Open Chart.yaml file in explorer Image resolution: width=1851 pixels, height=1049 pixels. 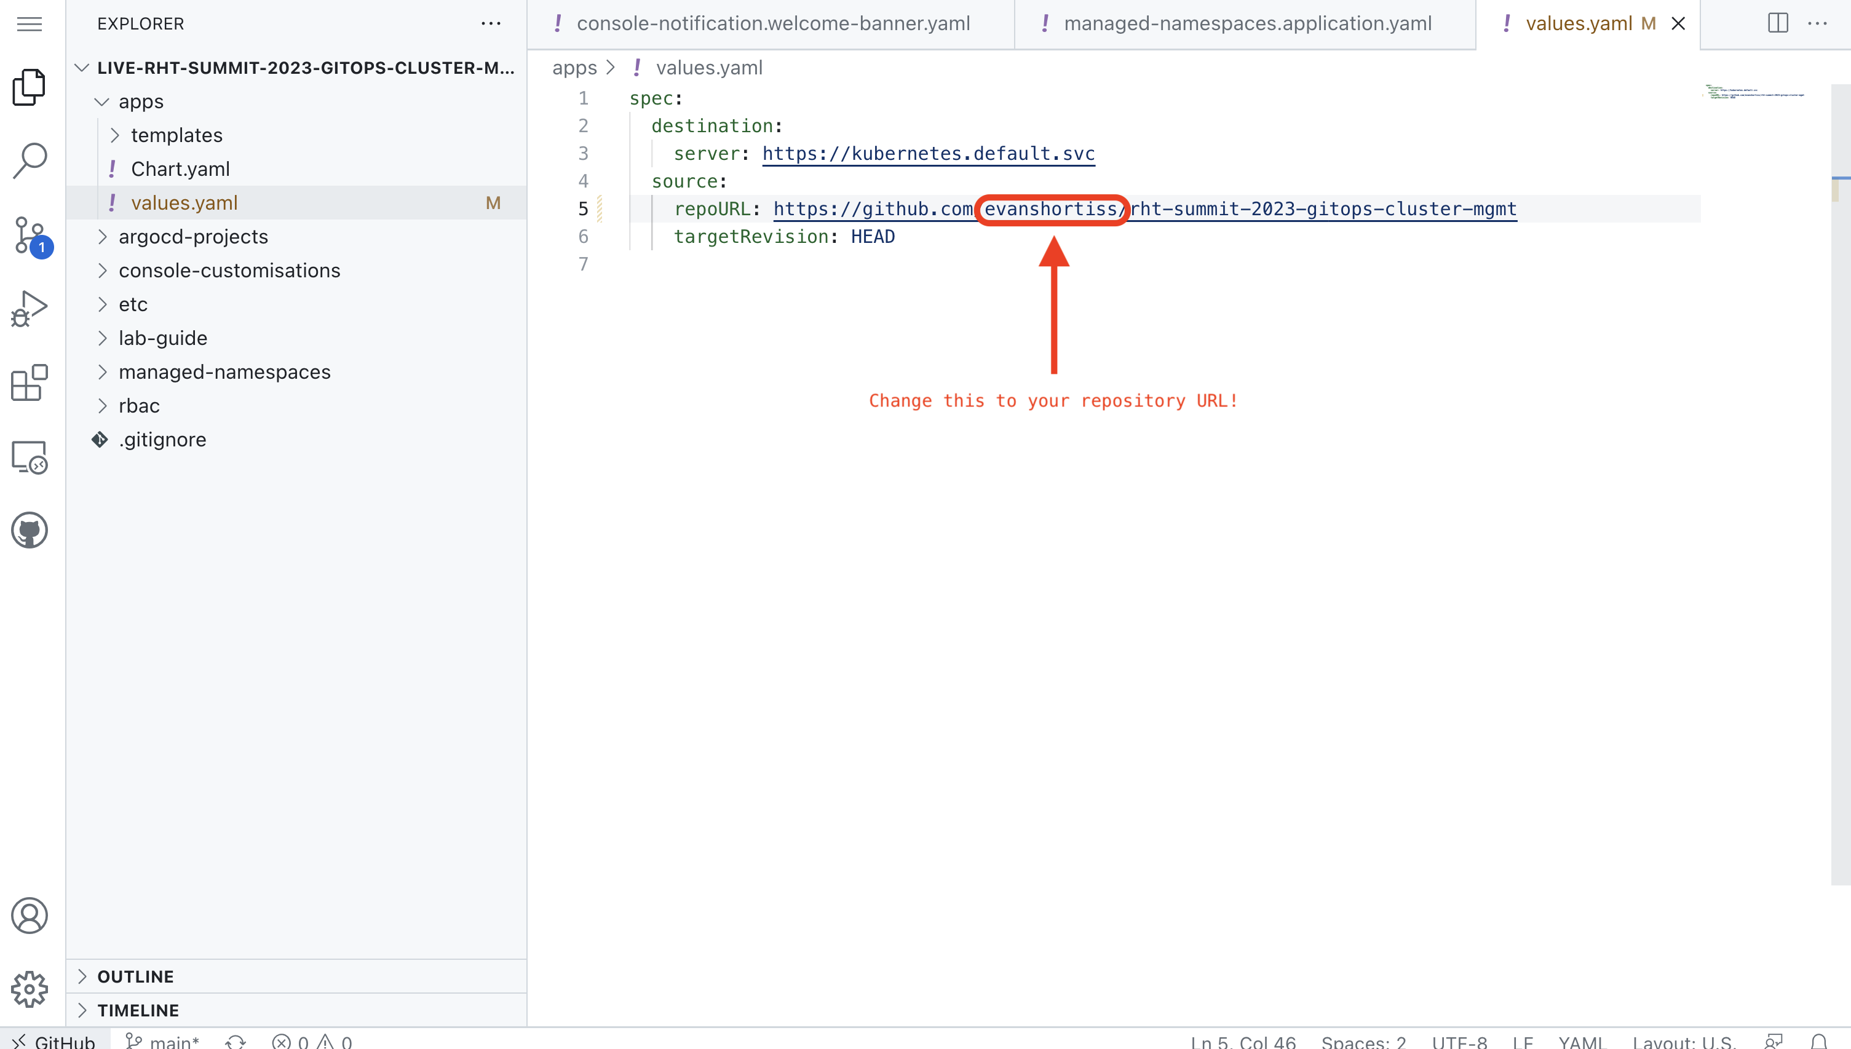(x=296, y=169)
